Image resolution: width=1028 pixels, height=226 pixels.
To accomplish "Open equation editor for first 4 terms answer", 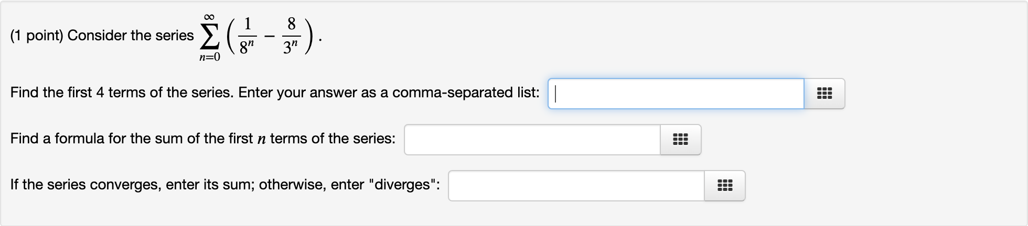I will [824, 94].
